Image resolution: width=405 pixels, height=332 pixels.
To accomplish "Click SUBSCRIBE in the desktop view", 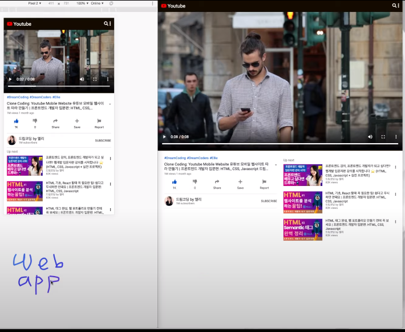I will (269, 201).
